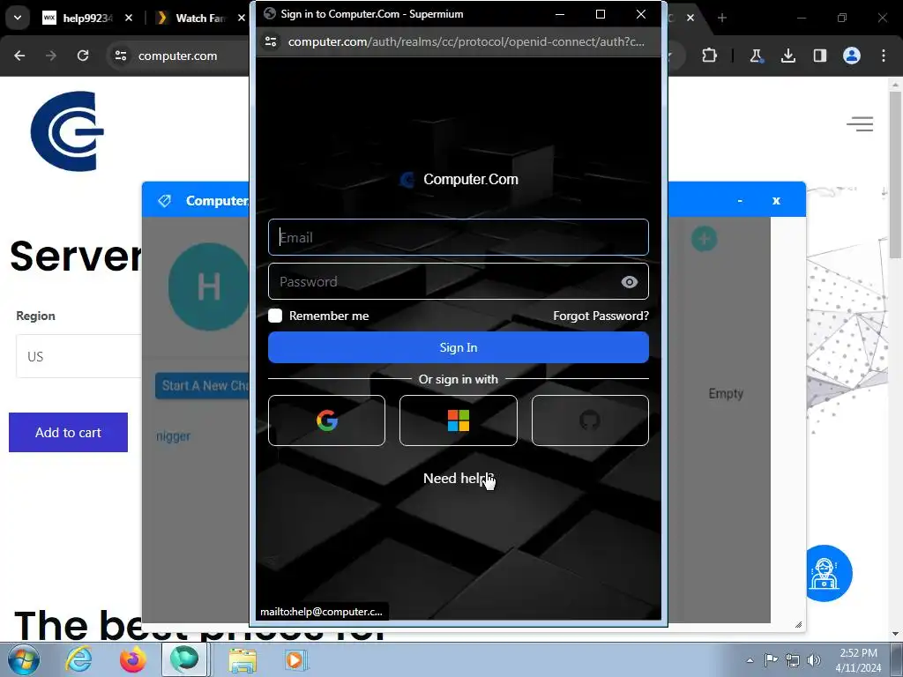Show hidden system tray icons
This screenshot has width=903, height=677.
click(750, 659)
